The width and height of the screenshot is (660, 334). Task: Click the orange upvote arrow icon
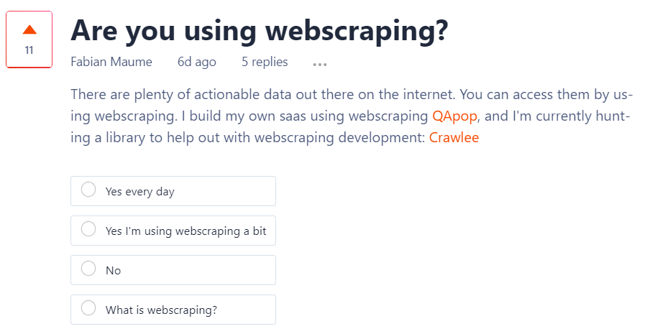click(x=29, y=30)
